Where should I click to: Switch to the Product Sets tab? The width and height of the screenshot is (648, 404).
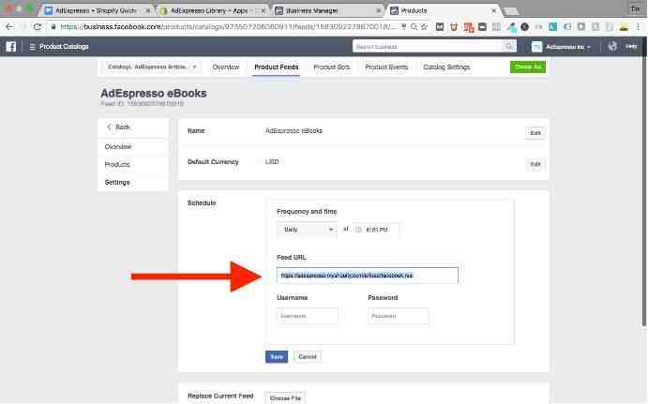[331, 67]
